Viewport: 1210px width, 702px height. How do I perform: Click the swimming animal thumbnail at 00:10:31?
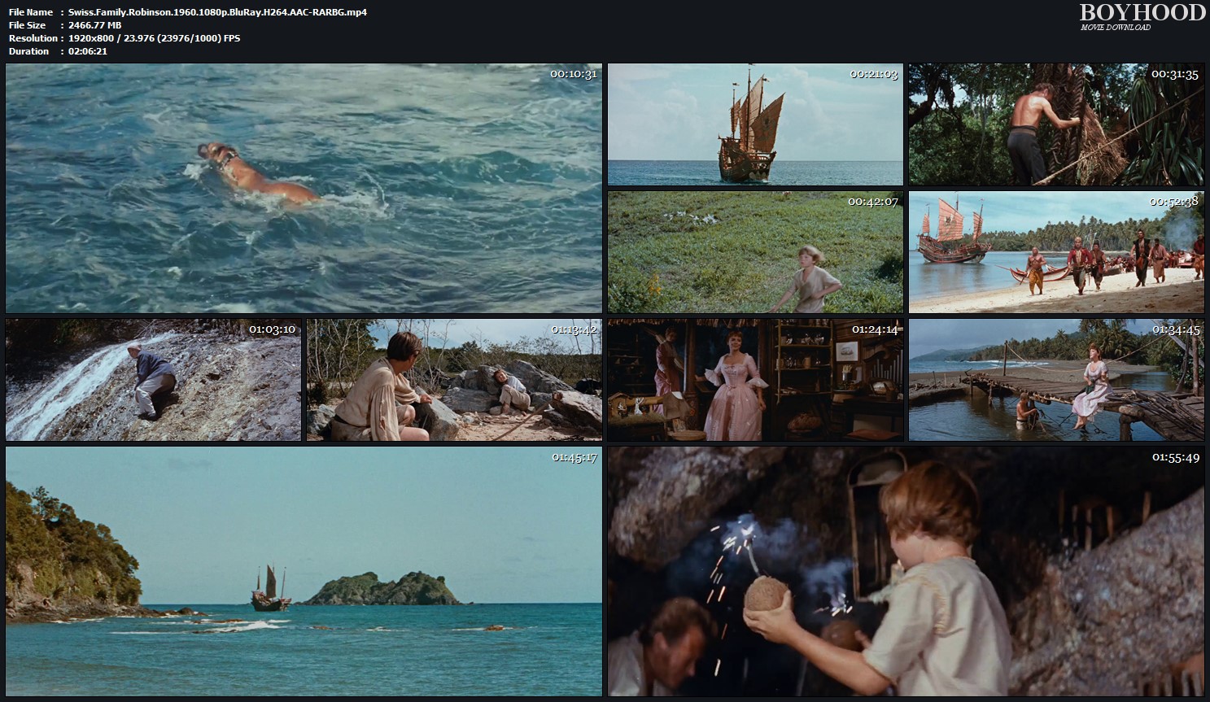click(x=304, y=188)
